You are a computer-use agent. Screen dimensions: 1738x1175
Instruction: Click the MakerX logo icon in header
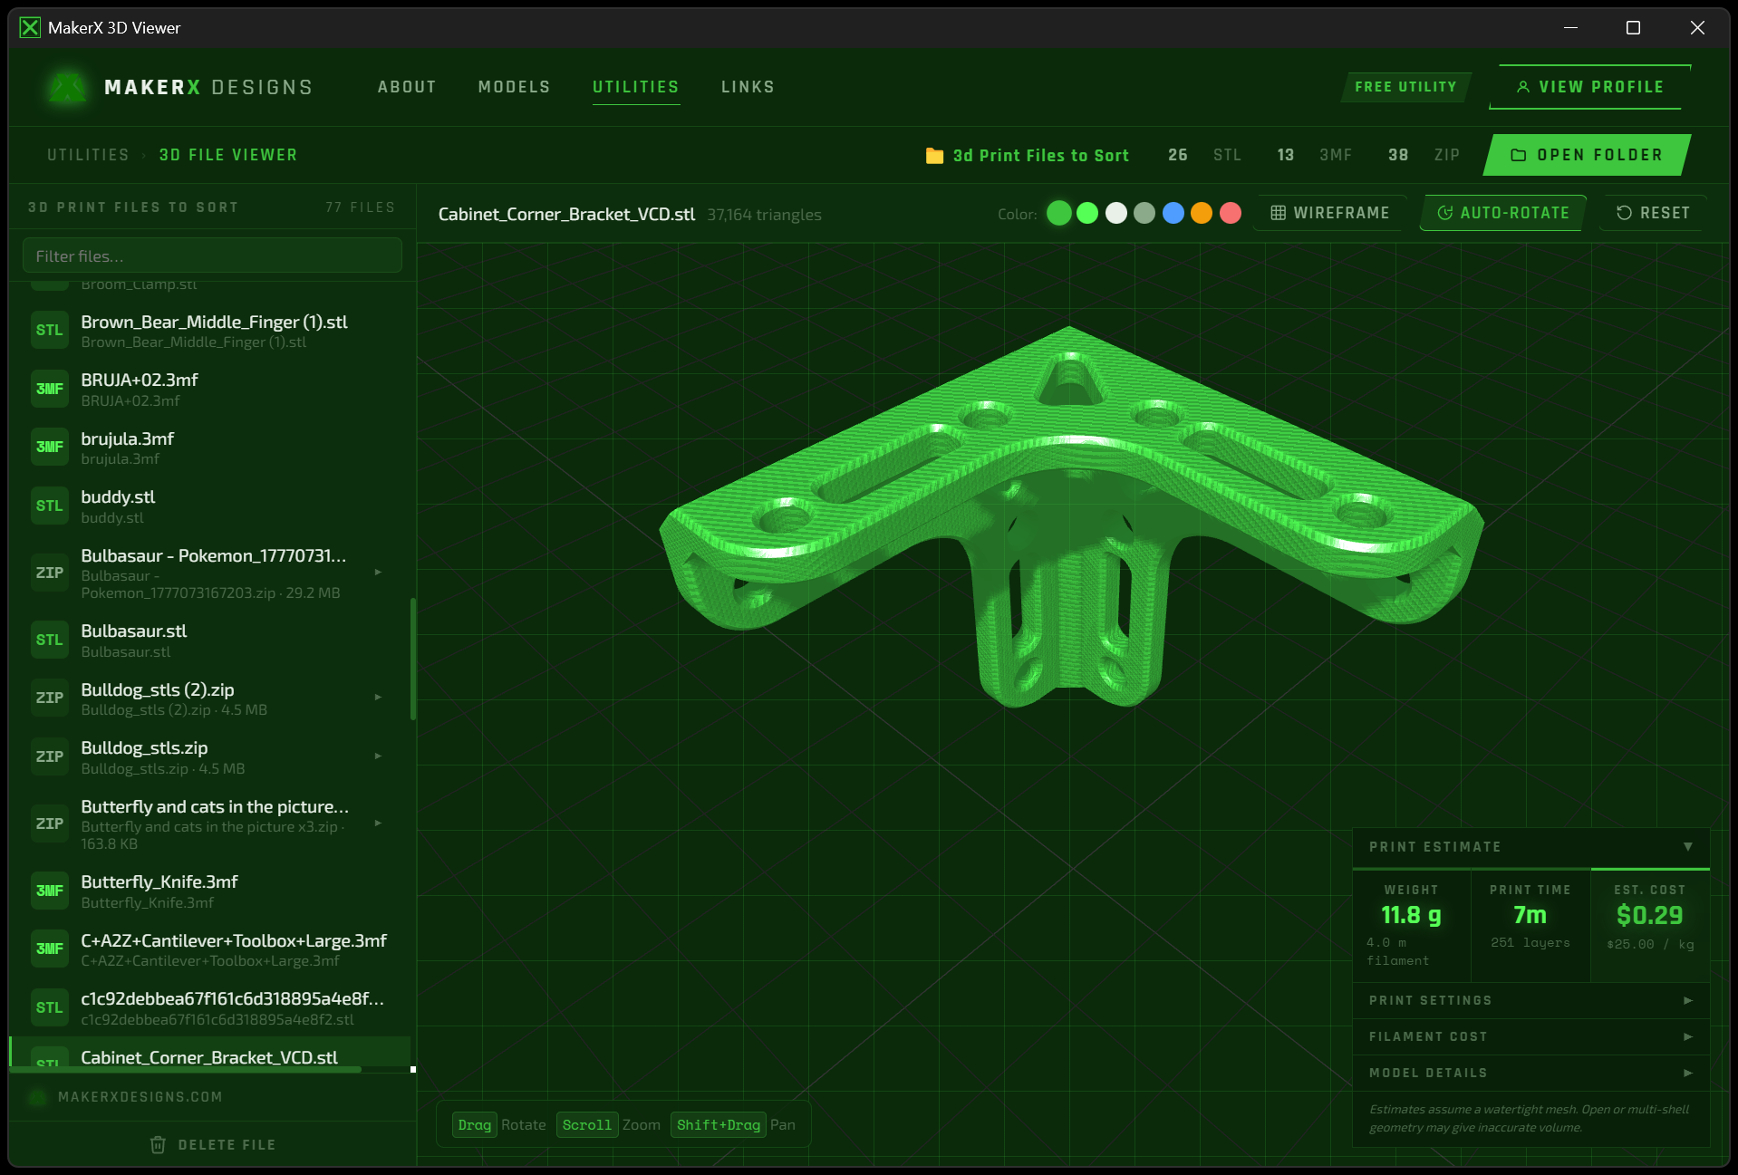point(67,87)
